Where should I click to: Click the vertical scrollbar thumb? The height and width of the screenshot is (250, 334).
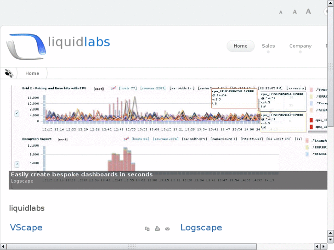[x=331, y=67]
